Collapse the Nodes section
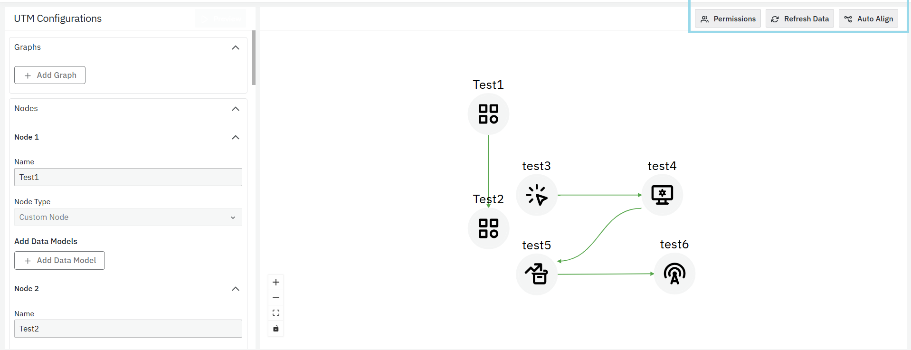The height and width of the screenshot is (350, 911). (235, 109)
